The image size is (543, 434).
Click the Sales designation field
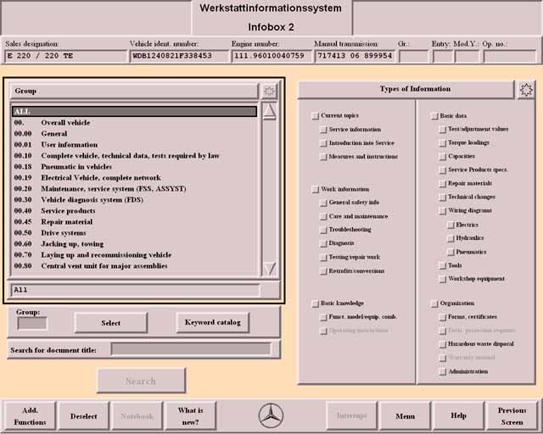coord(66,56)
